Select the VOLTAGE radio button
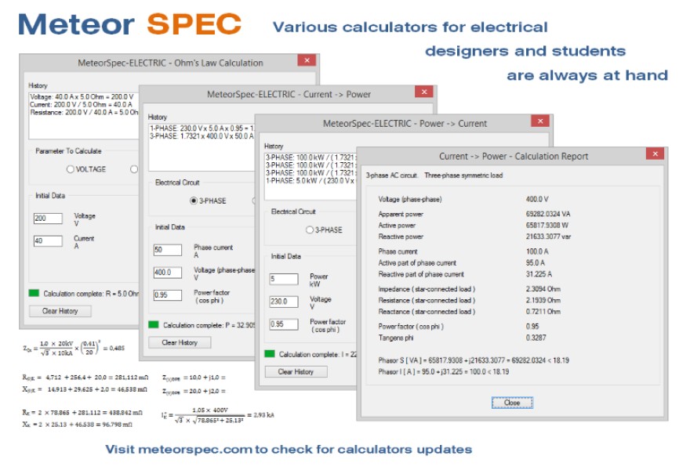The image size is (690, 470). 70,169
